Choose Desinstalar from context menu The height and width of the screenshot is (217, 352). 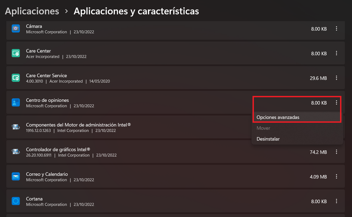(x=297, y=139)
